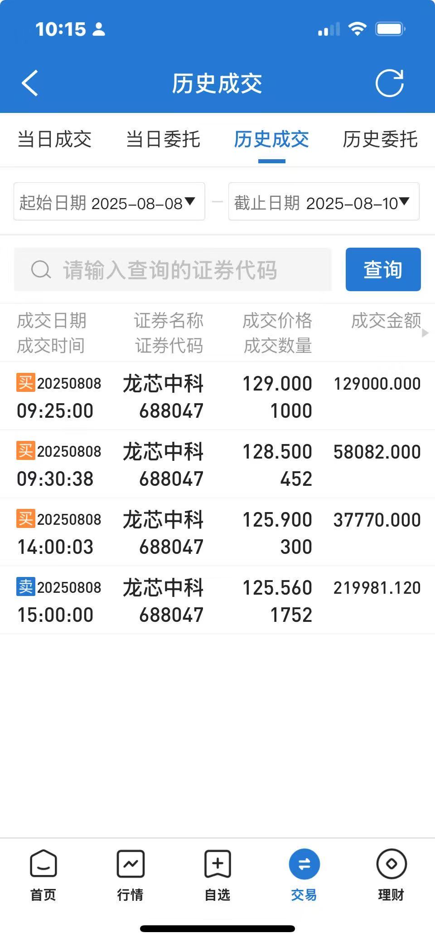Open the 自选 watchlist icon

217,864
